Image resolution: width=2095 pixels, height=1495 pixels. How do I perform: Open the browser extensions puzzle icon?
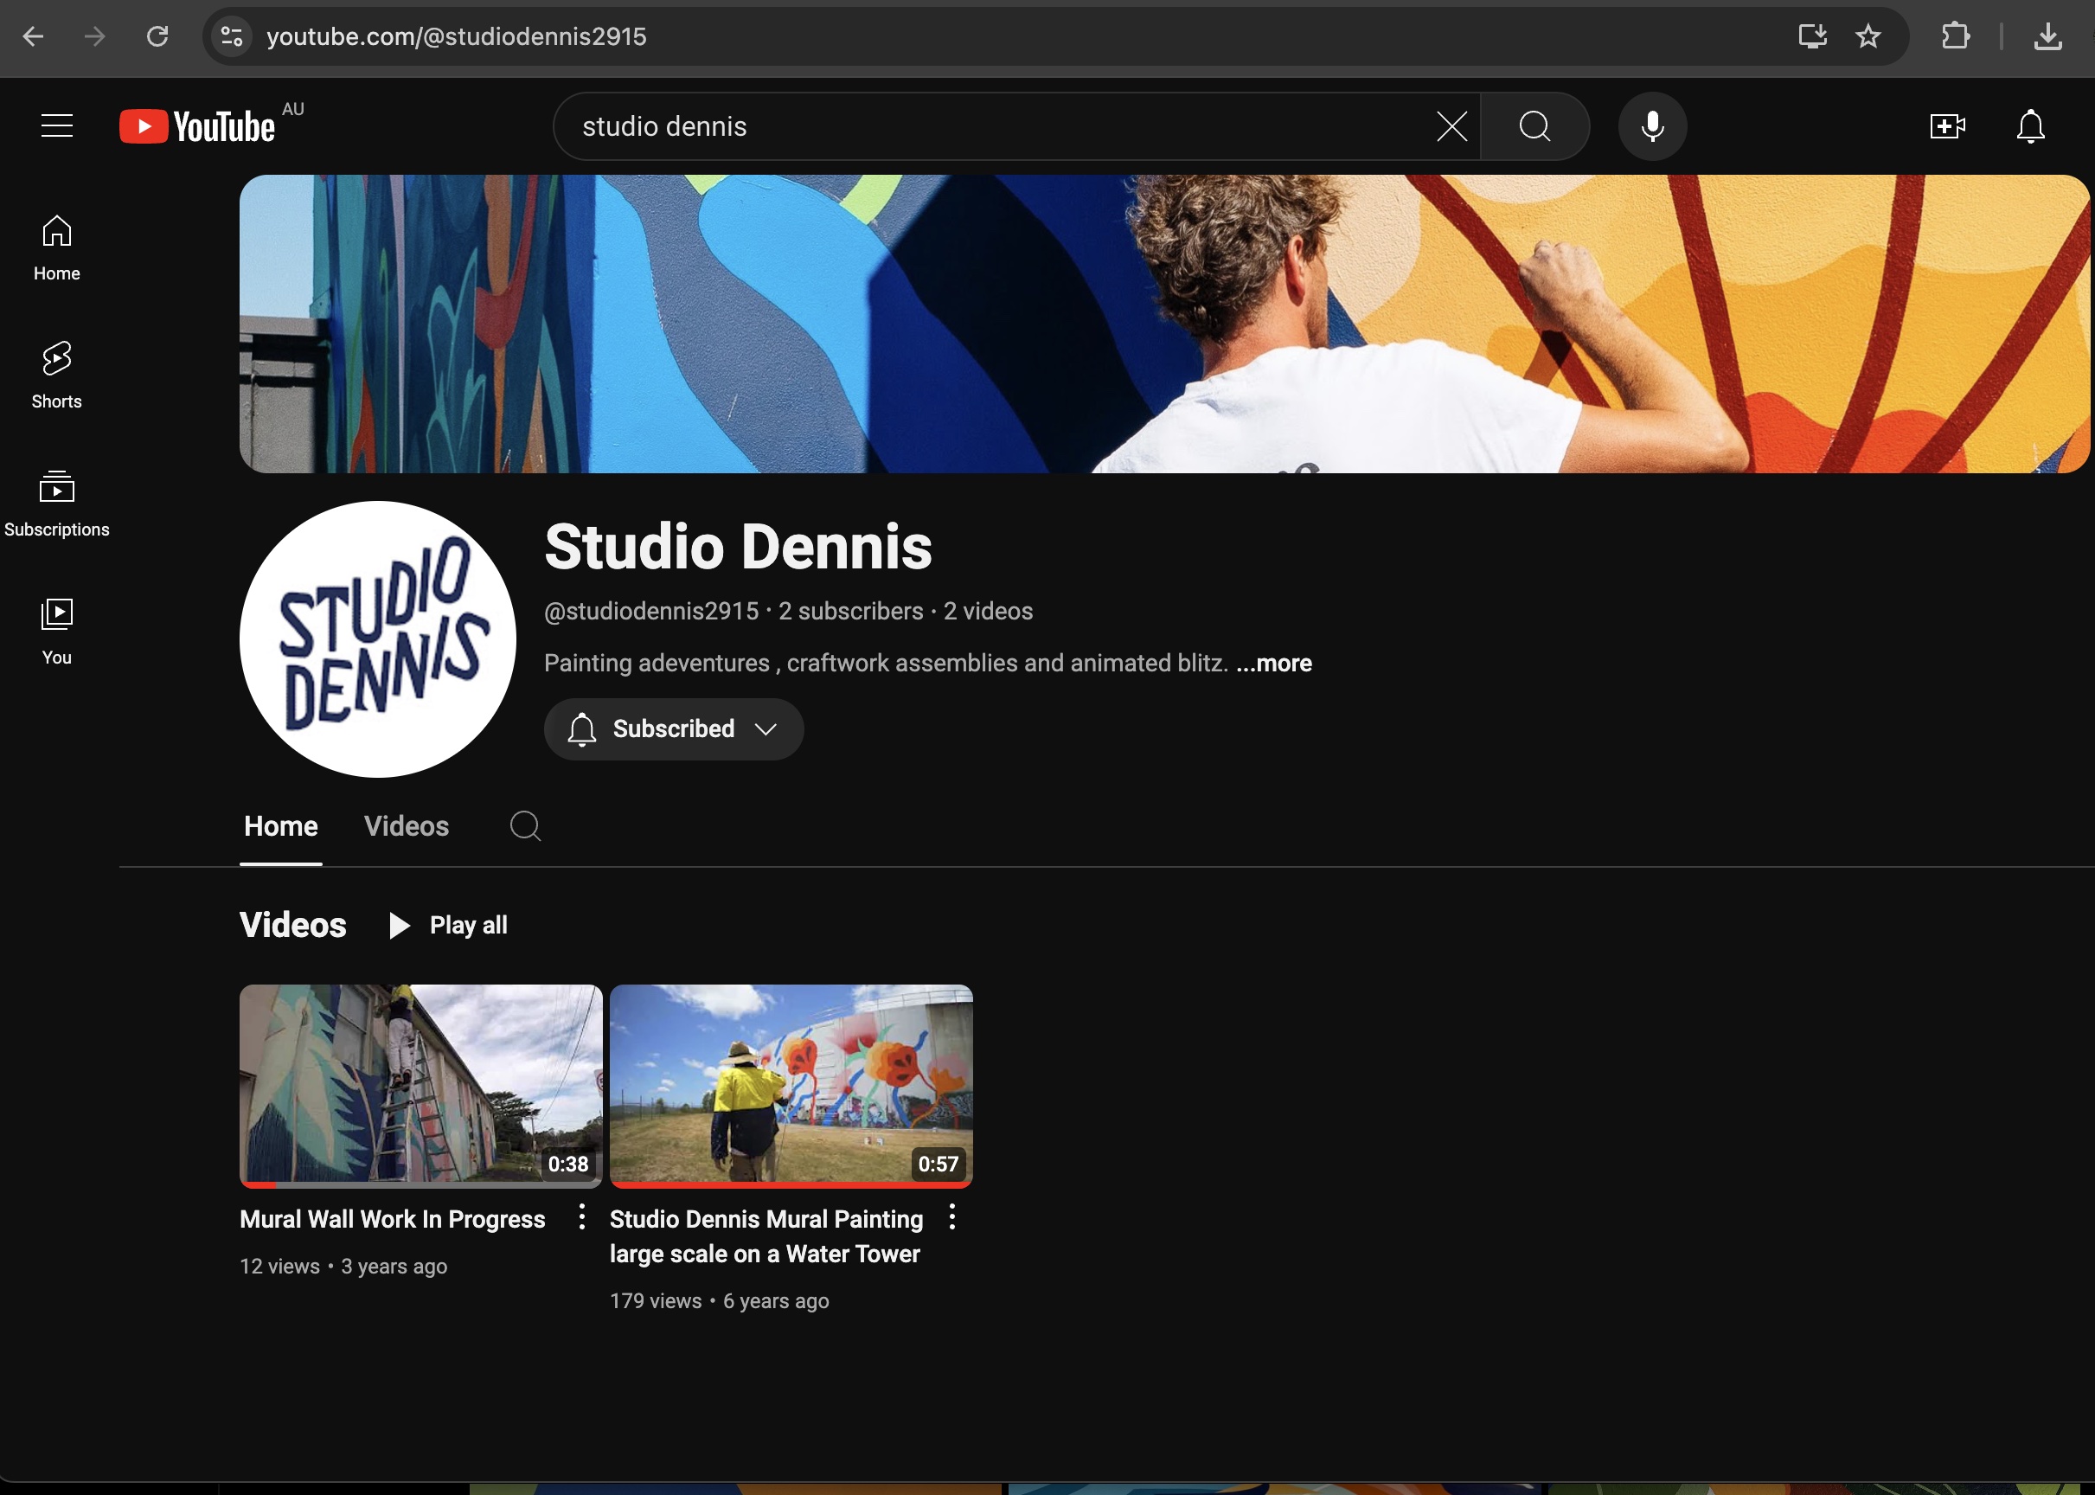tap(1955, 37)
